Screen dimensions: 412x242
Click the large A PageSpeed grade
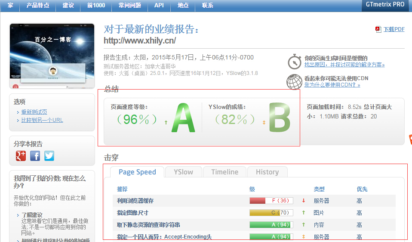tap(183, 118)
